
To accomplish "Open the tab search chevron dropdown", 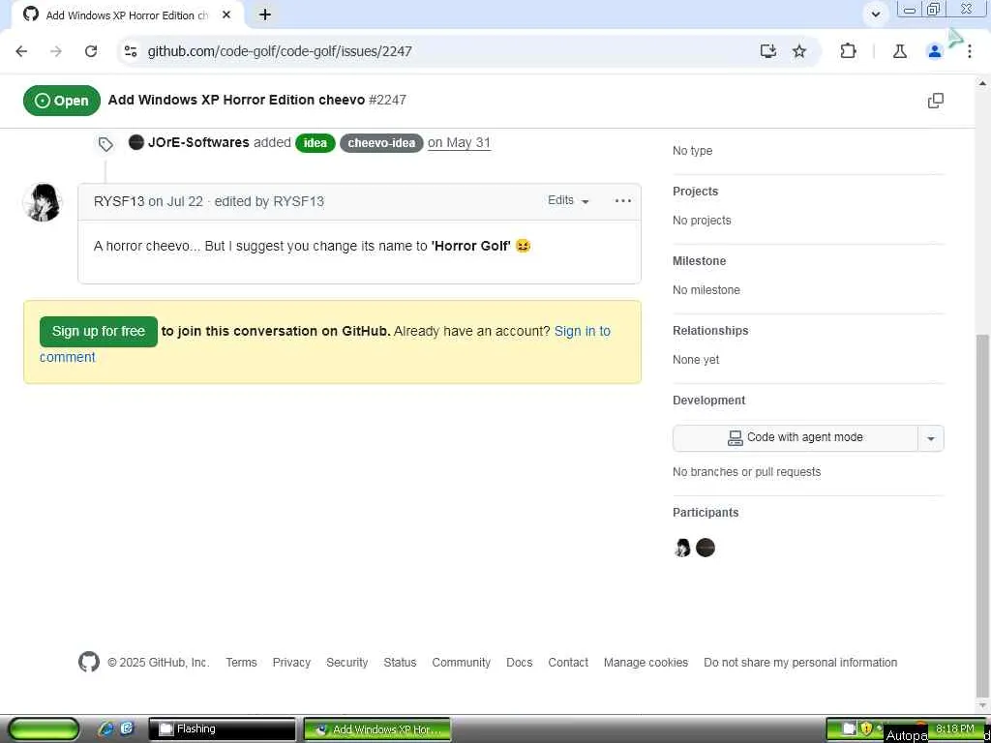I will point(876,14).
